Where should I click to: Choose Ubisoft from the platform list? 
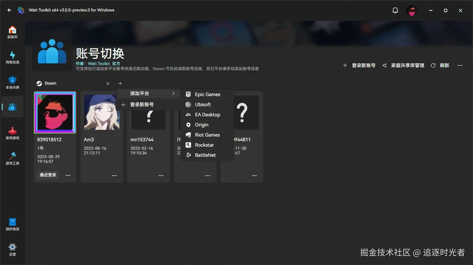tap(207, 105)
